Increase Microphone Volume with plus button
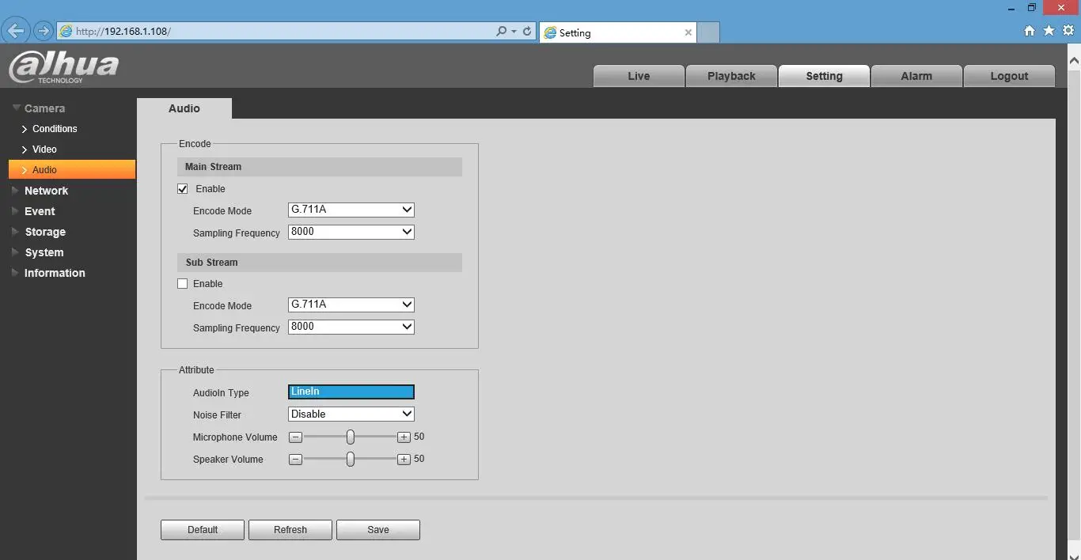The width and height of the screenshot is (1081, 560). pos(404,437)
